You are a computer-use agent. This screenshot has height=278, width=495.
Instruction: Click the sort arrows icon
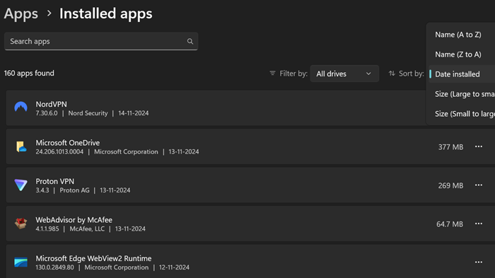pos(392,74)
